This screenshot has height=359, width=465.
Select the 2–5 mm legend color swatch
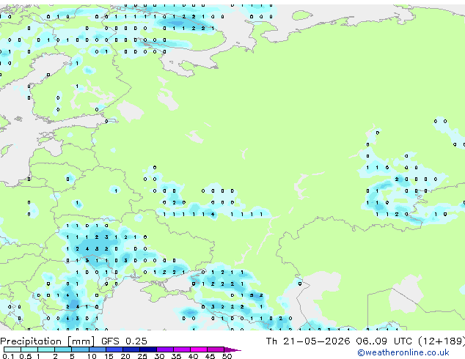pos(63,349)
